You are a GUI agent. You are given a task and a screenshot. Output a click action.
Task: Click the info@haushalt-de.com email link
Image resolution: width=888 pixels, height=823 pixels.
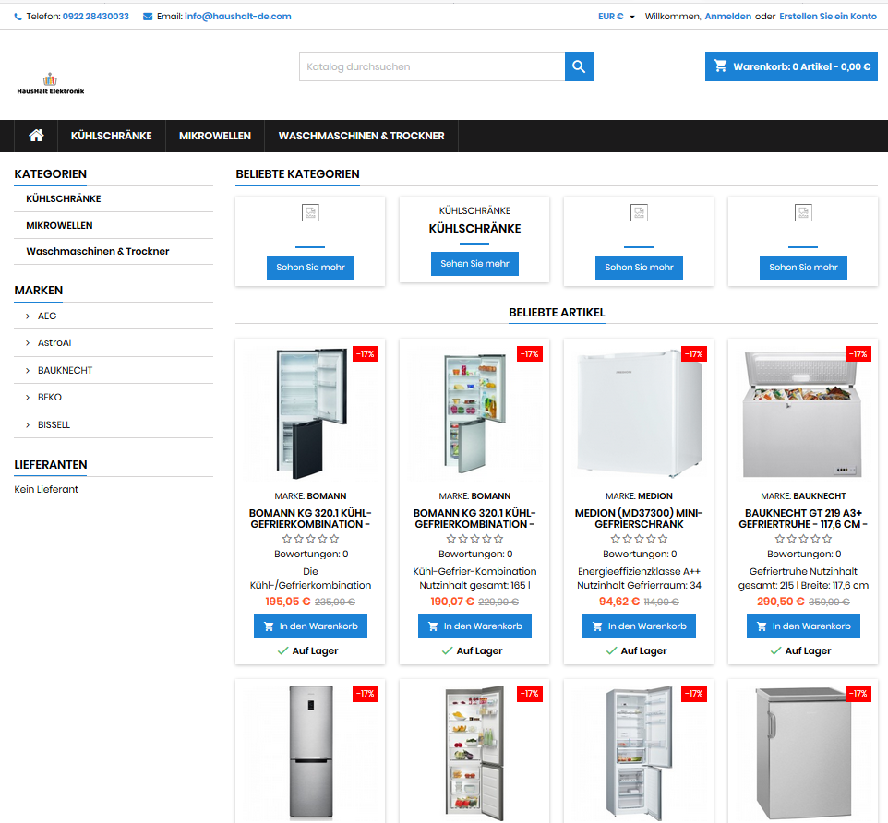[x=238, y=17]
